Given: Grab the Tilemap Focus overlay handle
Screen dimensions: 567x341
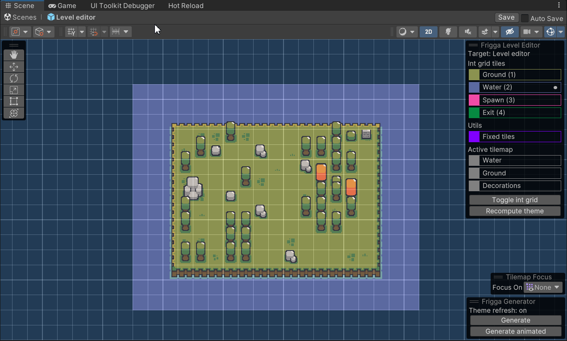Looking at the screenshot, I should point(498,277).
